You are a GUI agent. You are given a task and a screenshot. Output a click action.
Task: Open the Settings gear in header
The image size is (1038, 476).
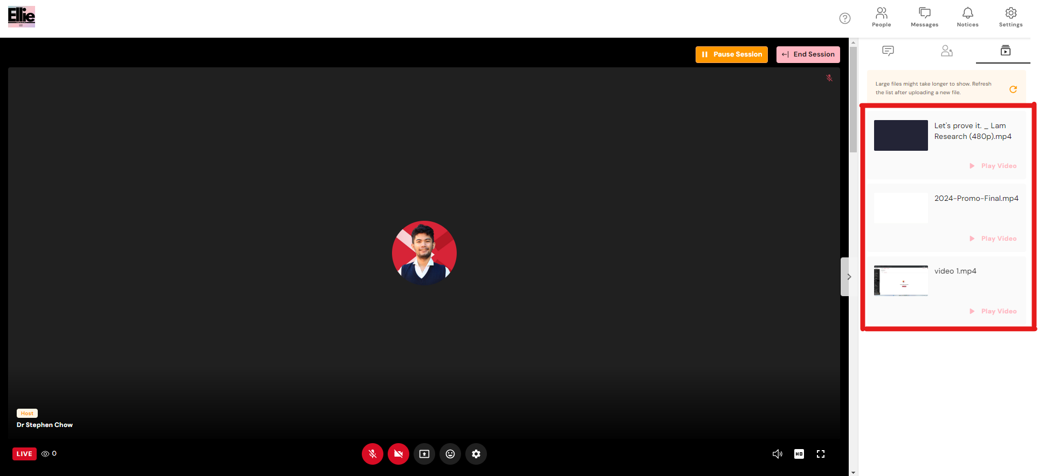1011,17
